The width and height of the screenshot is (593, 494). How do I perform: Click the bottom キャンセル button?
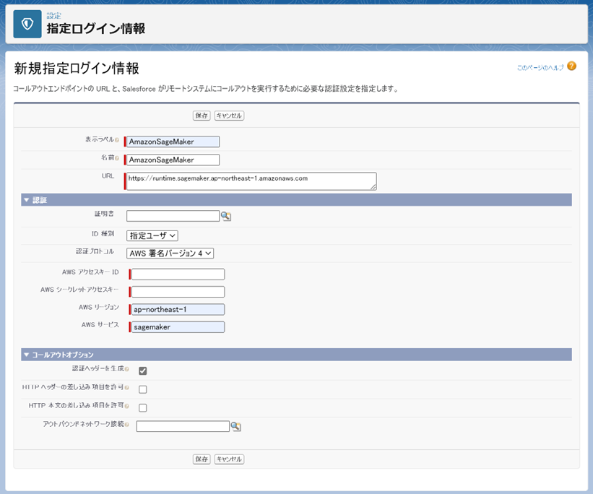tap(229, 459)
